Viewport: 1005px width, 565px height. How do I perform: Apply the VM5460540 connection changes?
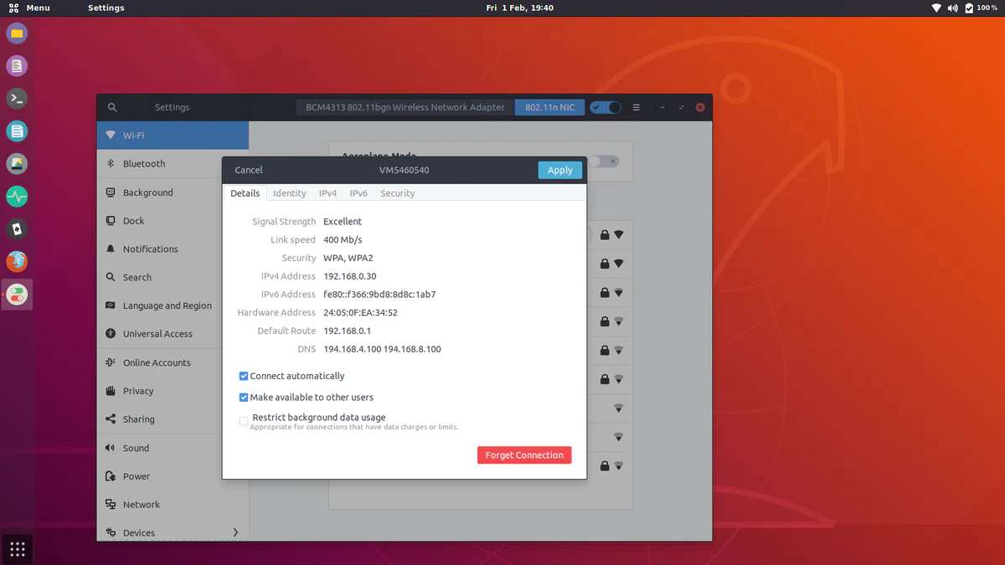coord(559,170)
